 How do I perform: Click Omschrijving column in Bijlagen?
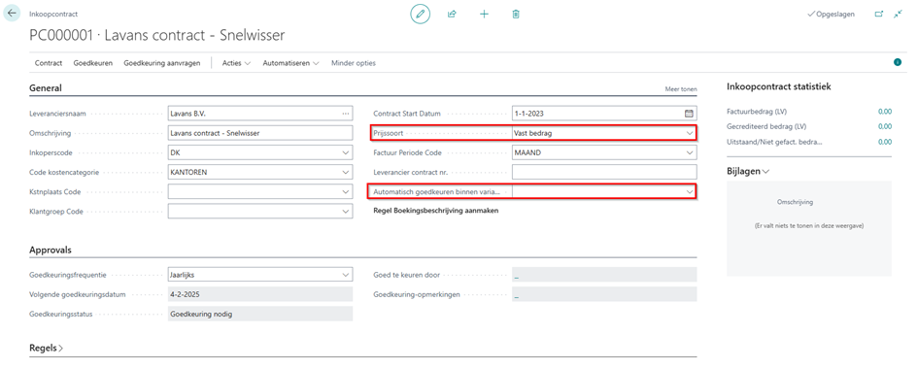[795, 202]
